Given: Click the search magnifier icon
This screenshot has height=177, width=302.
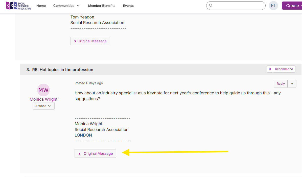Looking at the screenshot, I should click(211, 6).
